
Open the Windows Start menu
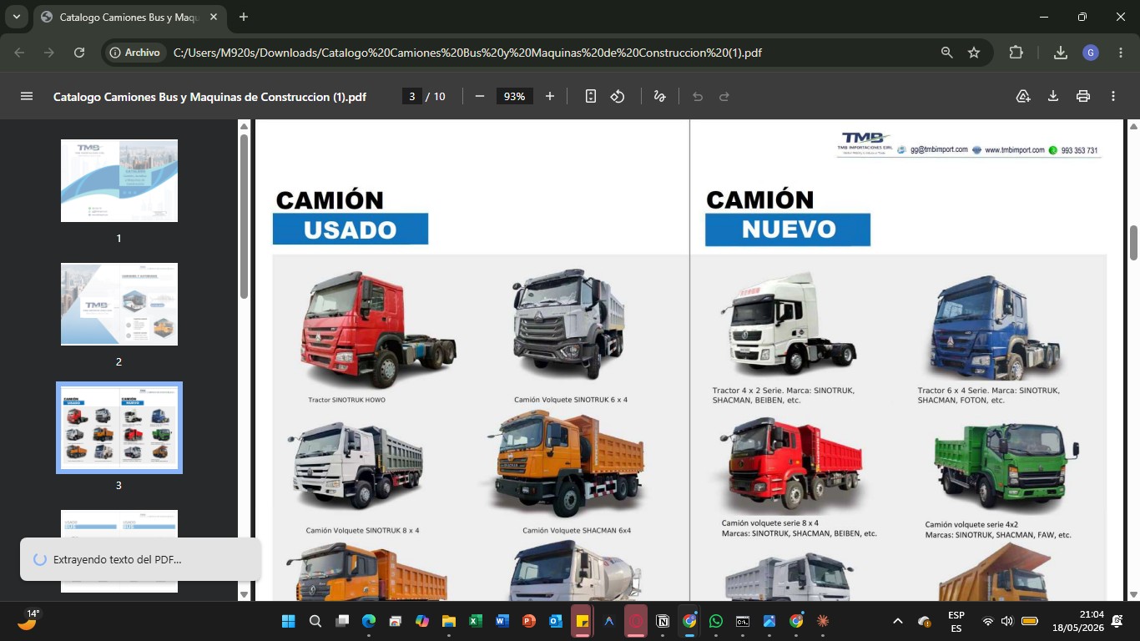pyautogui.click(x=289, y=621)
